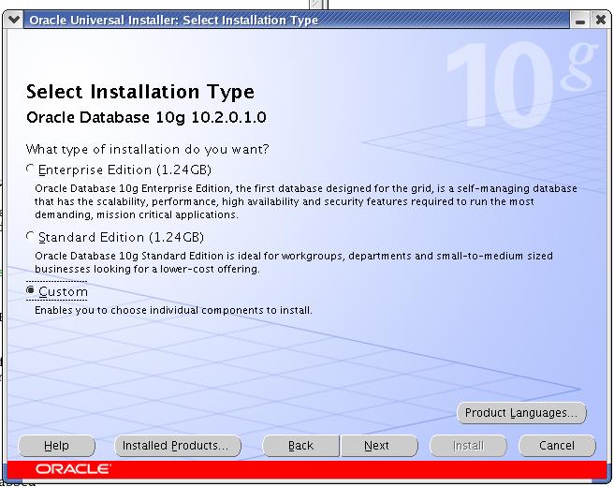Click the red ORACLE logo
This screenshot has width=614, height=487.
coord(73,468)
